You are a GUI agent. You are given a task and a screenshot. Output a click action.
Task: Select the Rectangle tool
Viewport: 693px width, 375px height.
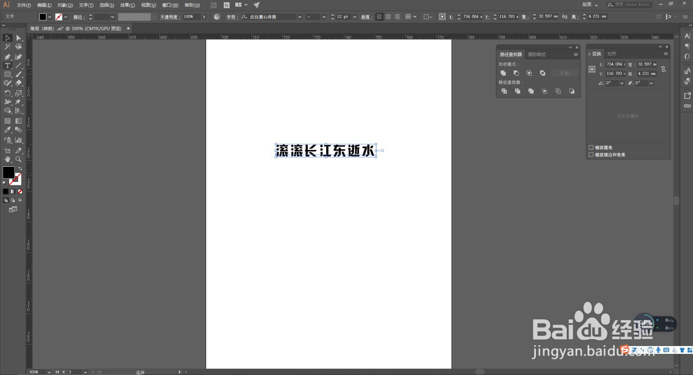(7, 74)
